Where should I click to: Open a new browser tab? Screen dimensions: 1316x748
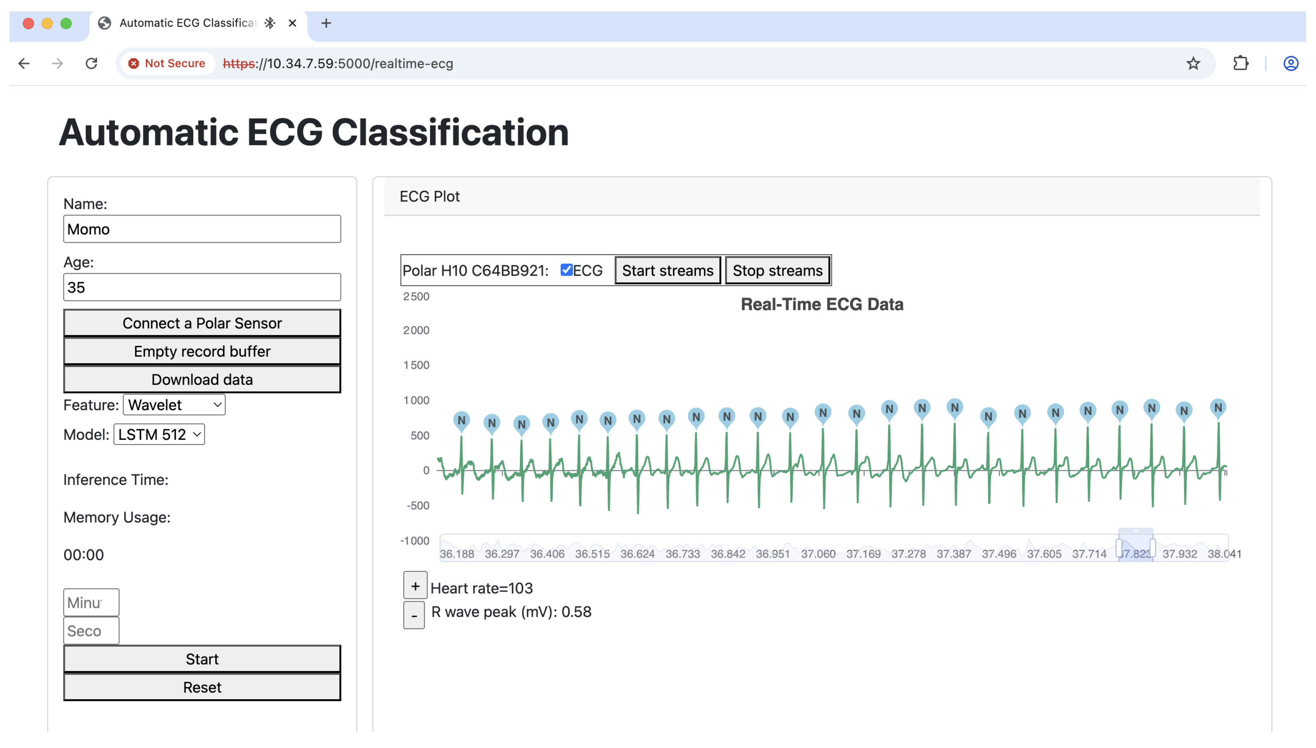pyautogui.click(x=326, y=23)
